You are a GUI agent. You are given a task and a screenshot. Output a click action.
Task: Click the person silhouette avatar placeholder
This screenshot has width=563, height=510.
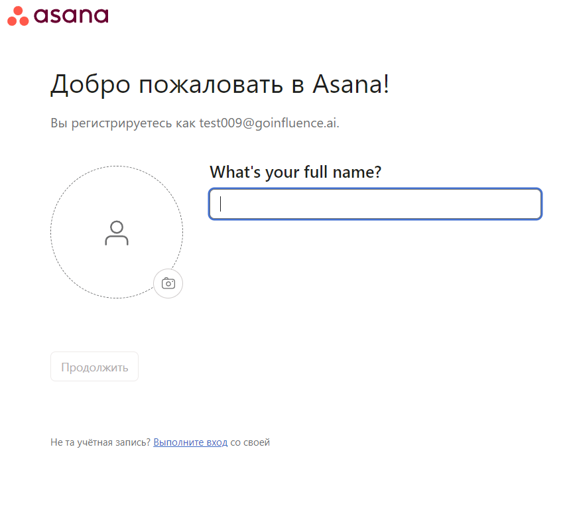coord(117,233)
